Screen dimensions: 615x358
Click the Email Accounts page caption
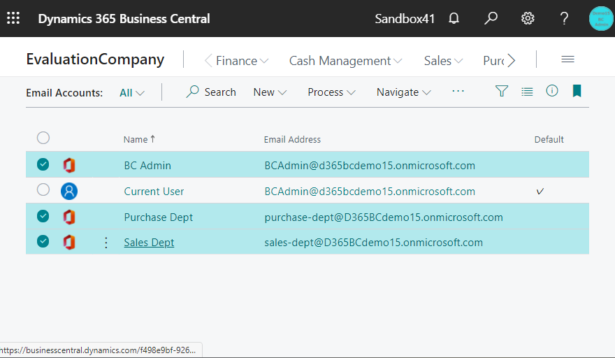pos(64,93)
